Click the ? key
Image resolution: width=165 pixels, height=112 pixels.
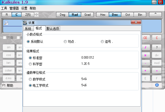[x=157, y=47]
